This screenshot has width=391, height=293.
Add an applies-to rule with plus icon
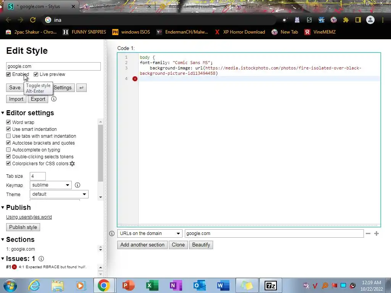[376, 233]
